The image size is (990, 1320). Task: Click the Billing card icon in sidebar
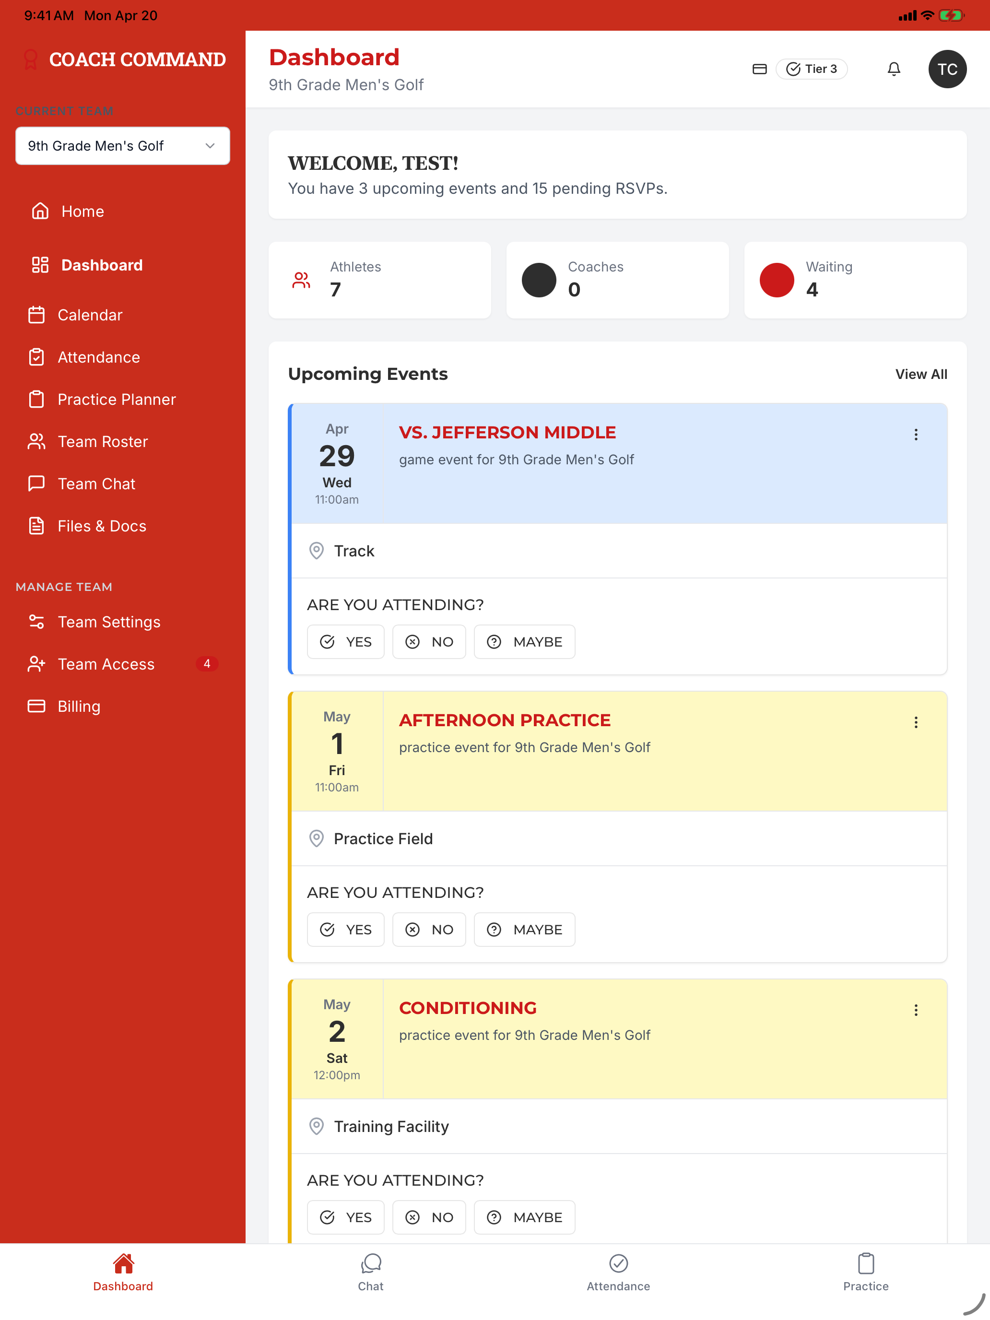pyautogui.click(x=36, y=707)
